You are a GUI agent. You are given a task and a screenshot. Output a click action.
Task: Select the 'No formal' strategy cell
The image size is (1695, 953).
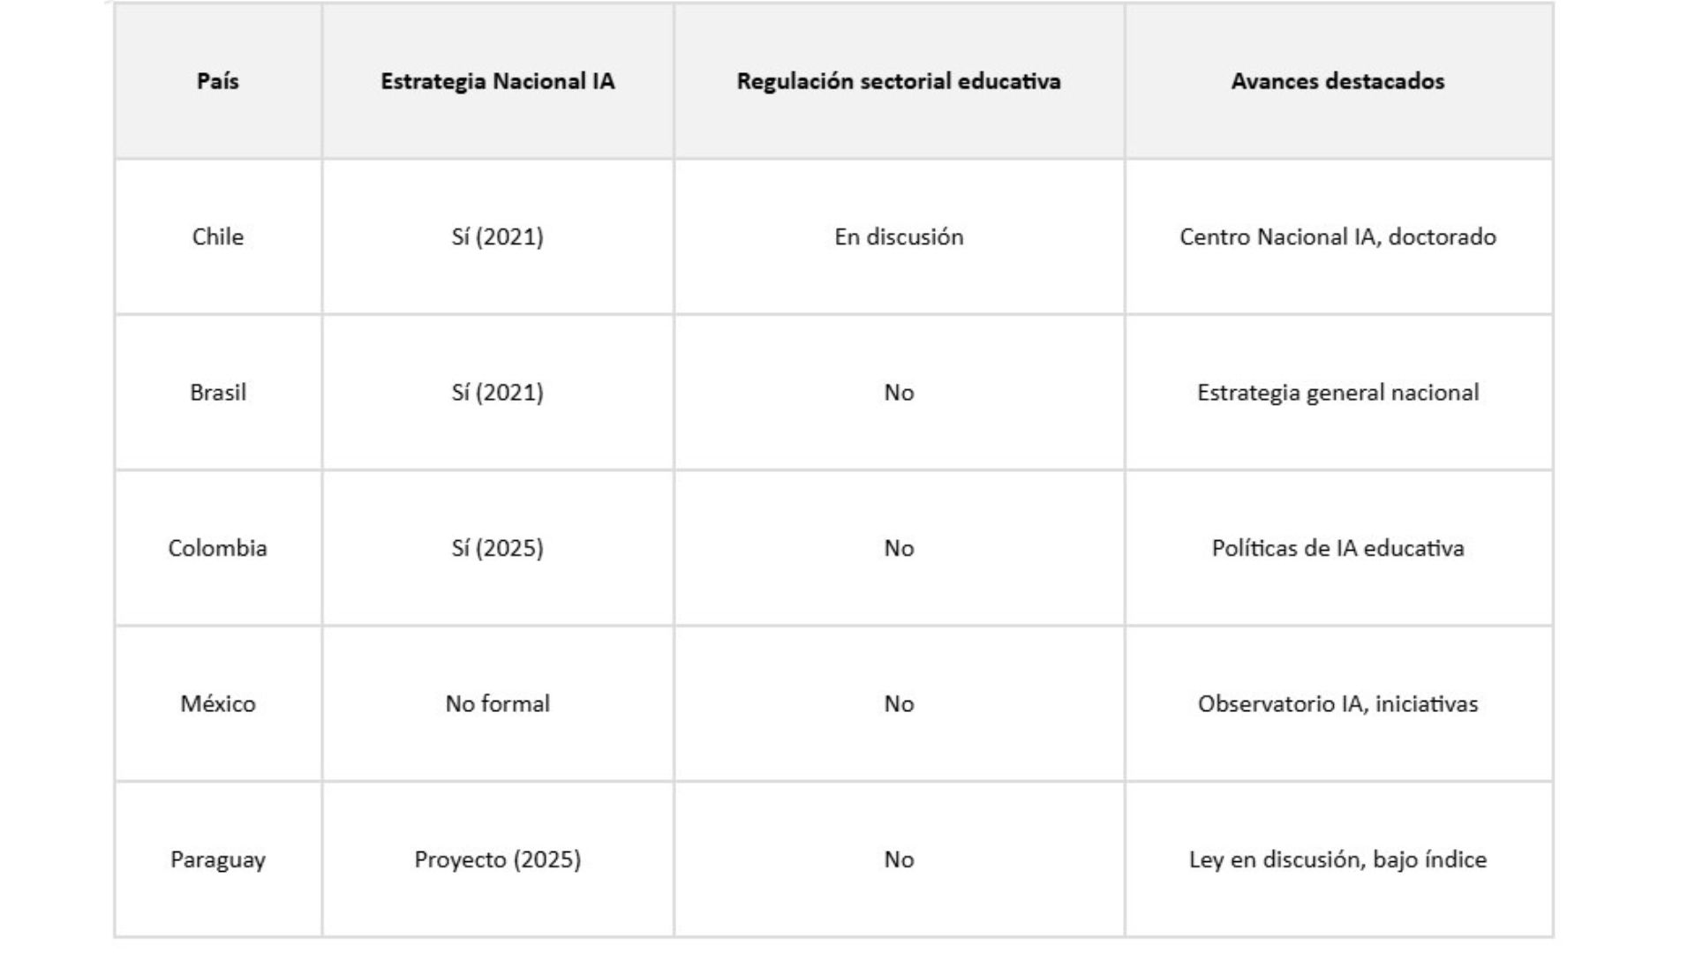[497, 703]
